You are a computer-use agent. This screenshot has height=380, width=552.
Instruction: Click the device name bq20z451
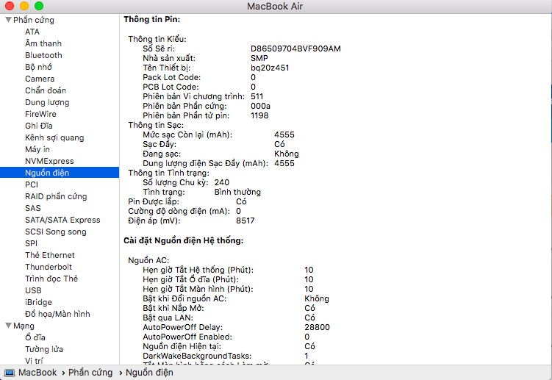pos(270,68)
